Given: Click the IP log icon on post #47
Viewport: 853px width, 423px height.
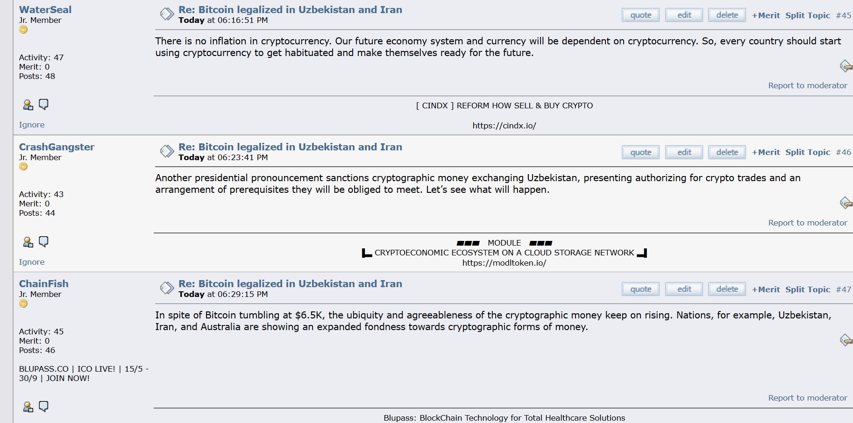Looking at the screenshot, I should [x=846, y=340].
